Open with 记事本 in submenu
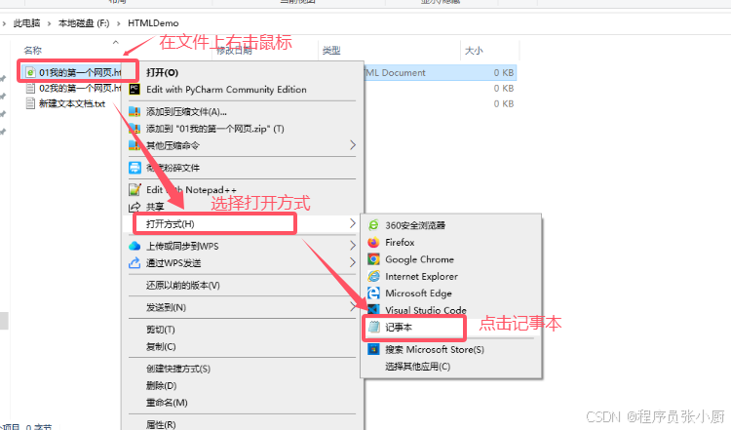 click(x=451, y=328)
